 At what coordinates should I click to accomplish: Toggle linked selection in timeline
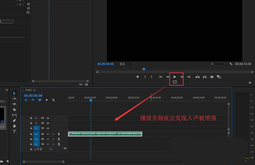[40, 100]
